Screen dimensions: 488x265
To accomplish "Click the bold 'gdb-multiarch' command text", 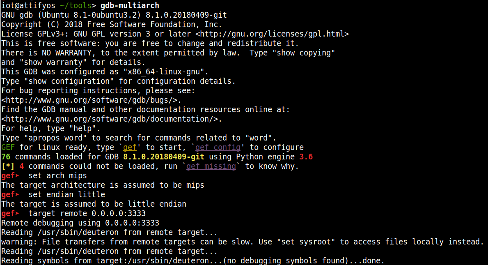I will pyautogui.click(x=130, y=6).
